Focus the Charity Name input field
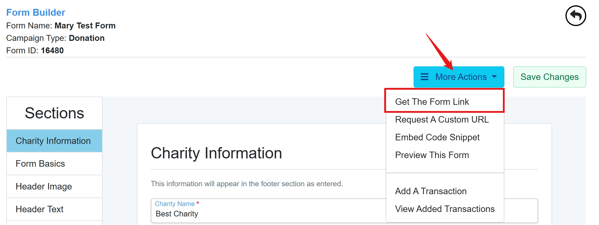The width and height of the screenshot is (599, 225). coord(268,211)
